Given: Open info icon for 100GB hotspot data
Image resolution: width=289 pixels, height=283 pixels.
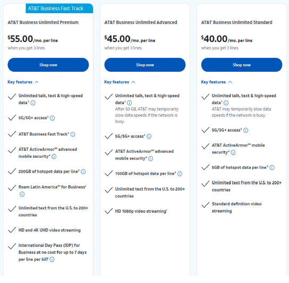Looking at the screenshot, I should (x=180, y=174).
